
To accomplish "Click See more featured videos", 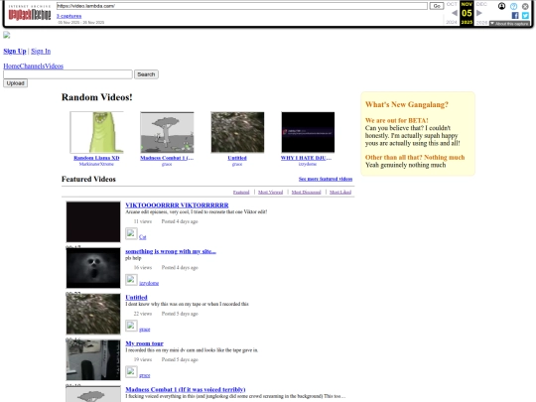I will [326, 179].
